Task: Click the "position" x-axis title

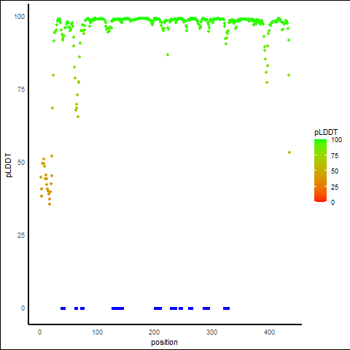Action: click(x=164, y=342)
